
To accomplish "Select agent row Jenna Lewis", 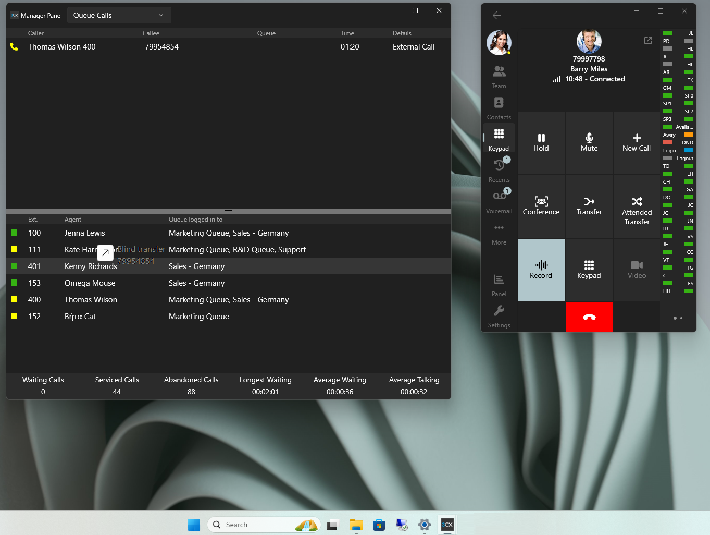I will coord(229,233).
